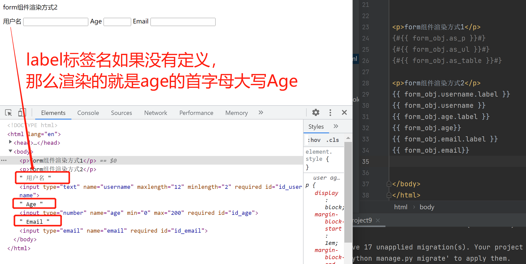Select the inspect element picker icon
This screenshot has height=264, width=526.
pos(8,113)
